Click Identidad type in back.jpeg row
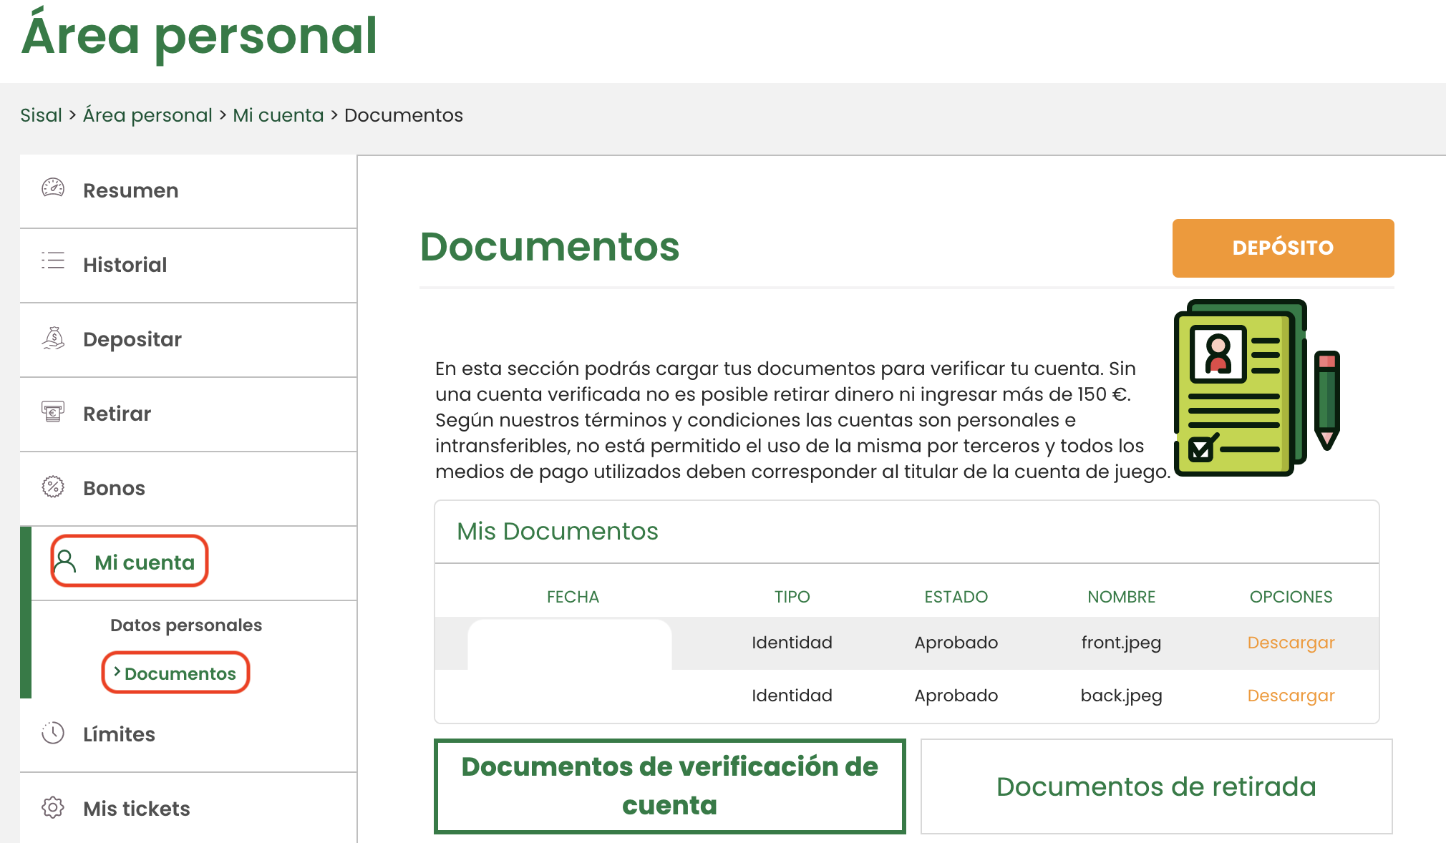 792,696
